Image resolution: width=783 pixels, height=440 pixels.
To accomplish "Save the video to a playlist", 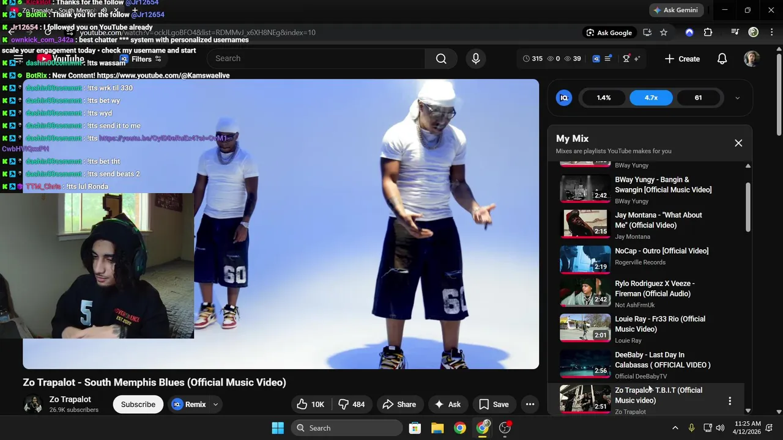I will coord(494,404).
